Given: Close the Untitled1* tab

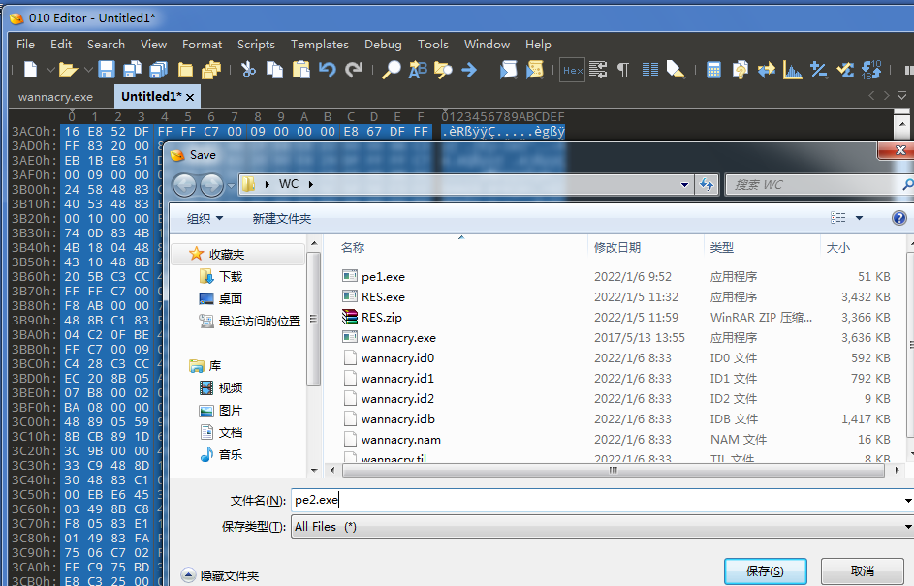Looking at the screenshot, I should click(190, 97).
